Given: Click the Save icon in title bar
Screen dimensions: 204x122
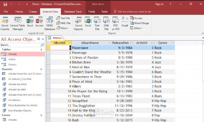Looking at the screenshot, I should [5, 4].
